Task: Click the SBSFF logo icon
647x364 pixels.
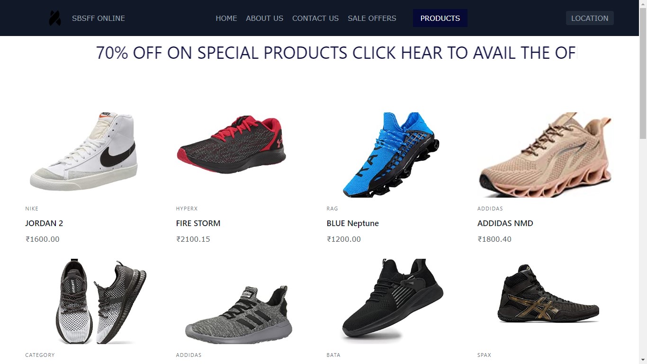Action: tap(55, 18)
